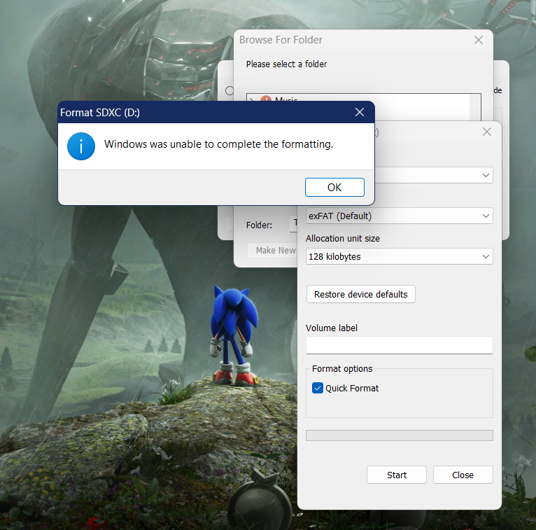Close the Format dialog with its X button

tap(487, 132)
